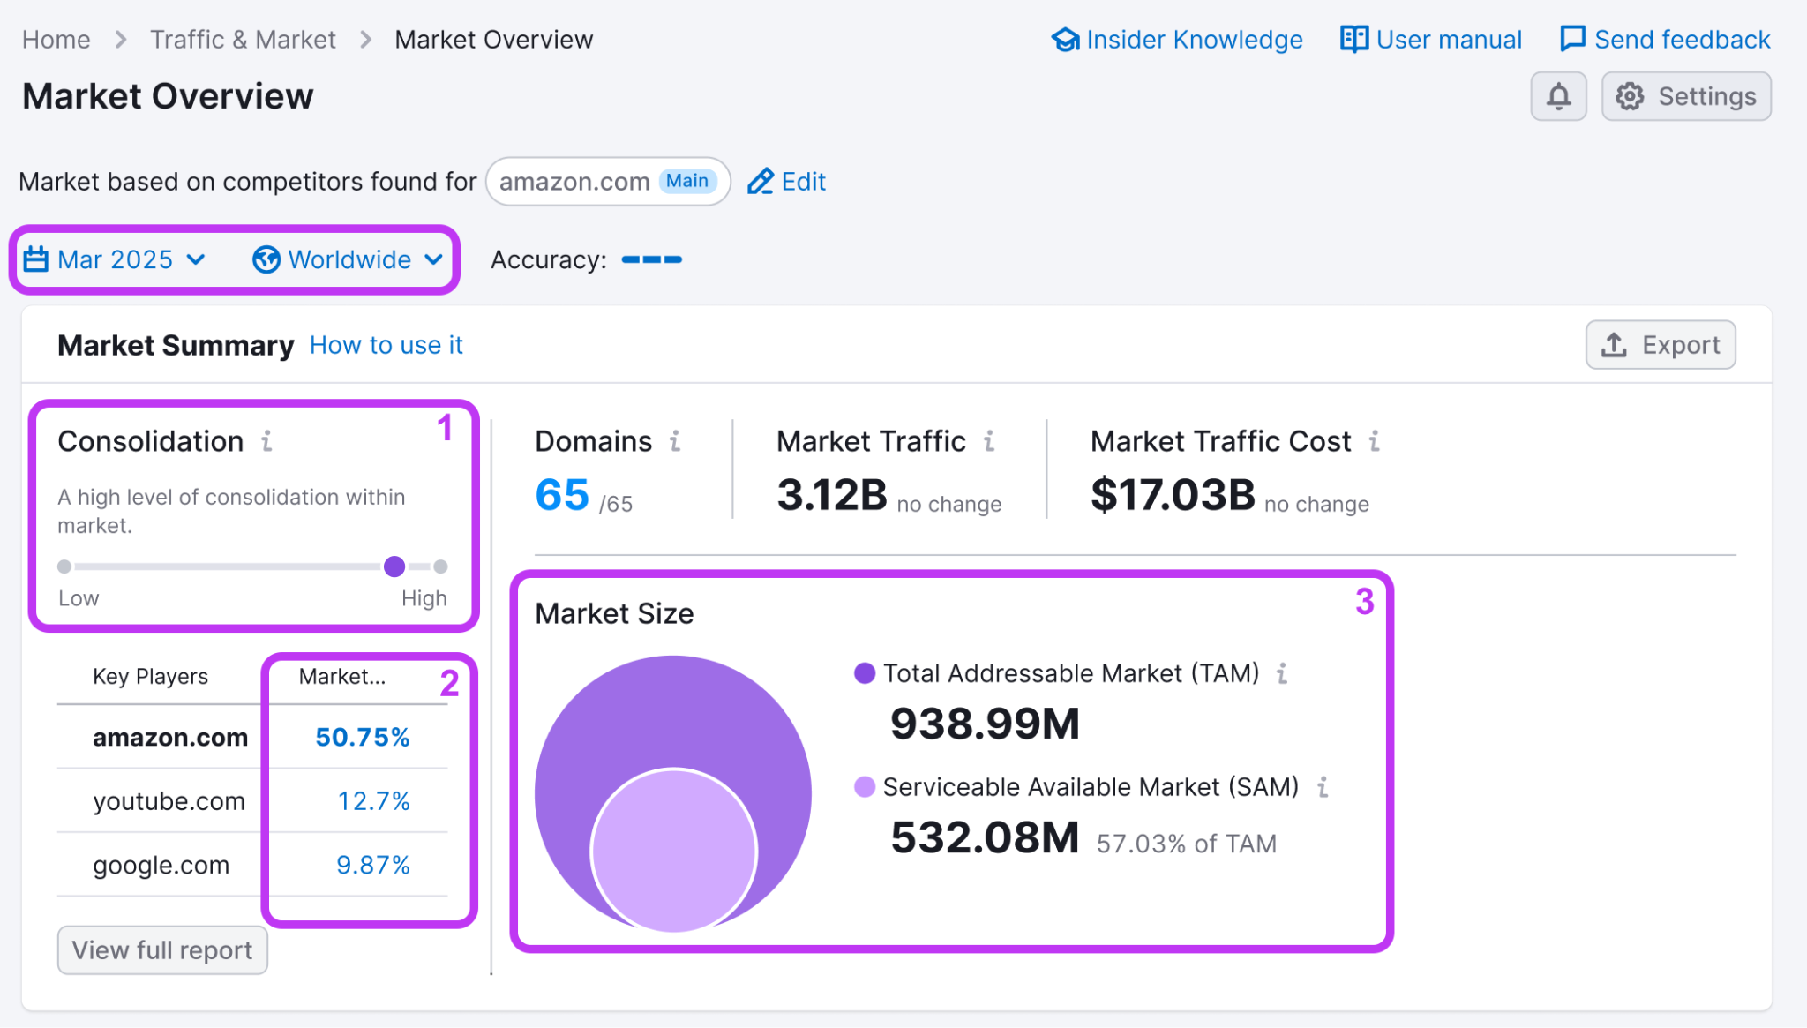The height and width of the screenshot is (1028, 1807).
Task: Click the notification bell icon
Action: [x=1558, y=96]
